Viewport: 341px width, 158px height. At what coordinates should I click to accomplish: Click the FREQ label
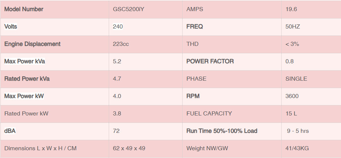click(x=195, y=27)
